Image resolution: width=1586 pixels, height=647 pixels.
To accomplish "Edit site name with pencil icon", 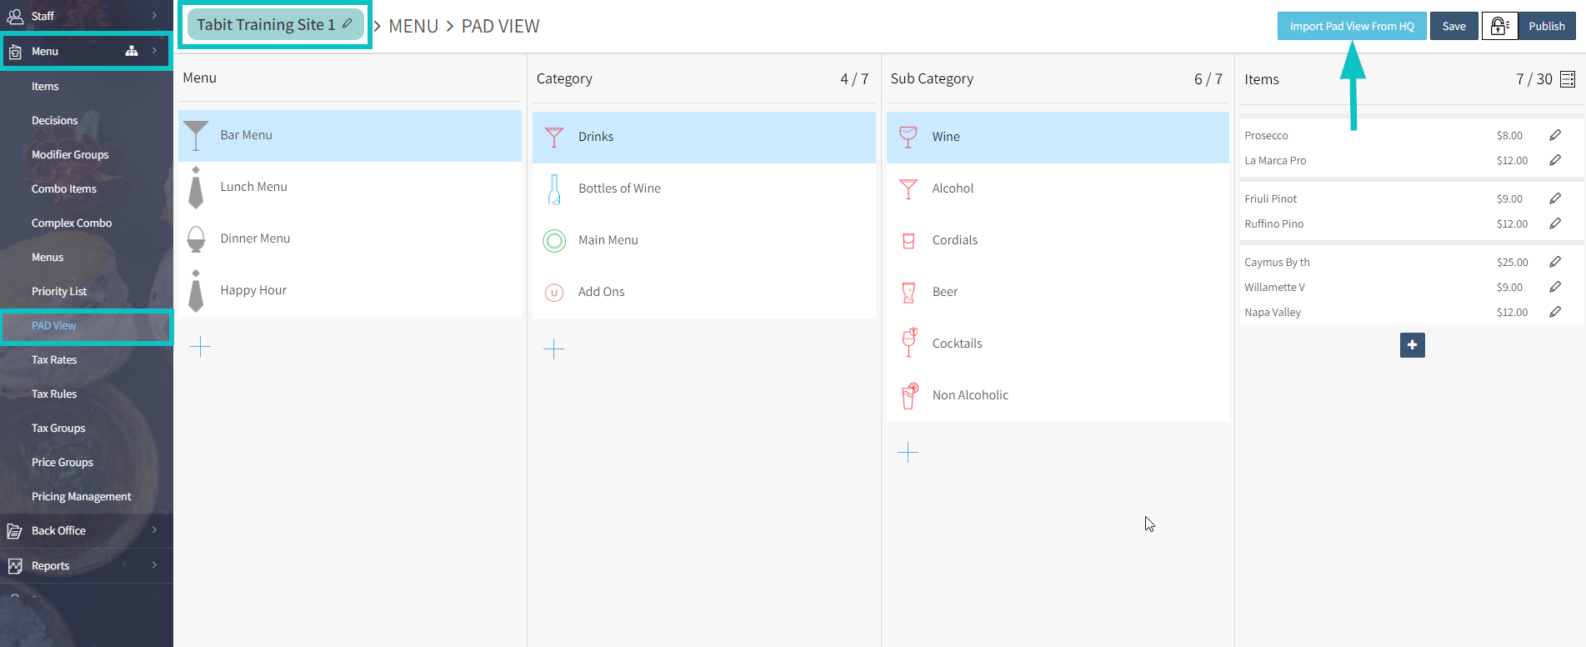I will tap(348, 23).
